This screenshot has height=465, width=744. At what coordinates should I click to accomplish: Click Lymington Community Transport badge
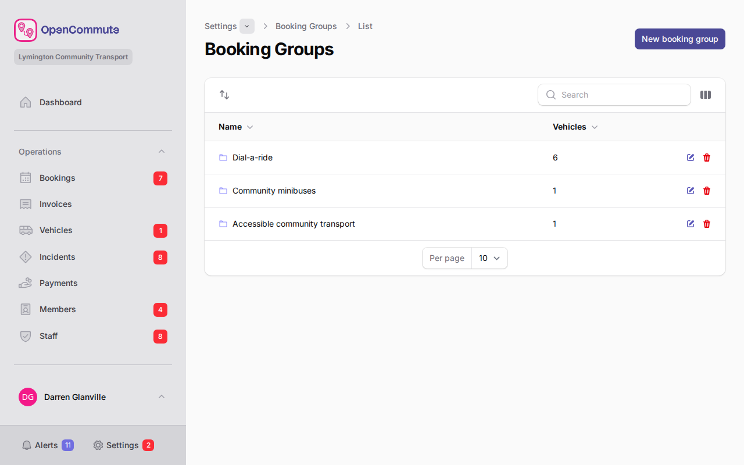73,57
